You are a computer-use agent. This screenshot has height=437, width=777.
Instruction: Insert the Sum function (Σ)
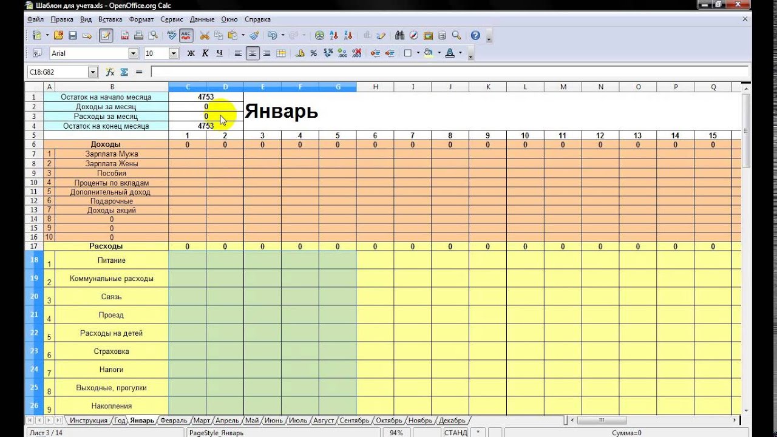(124, 72)
